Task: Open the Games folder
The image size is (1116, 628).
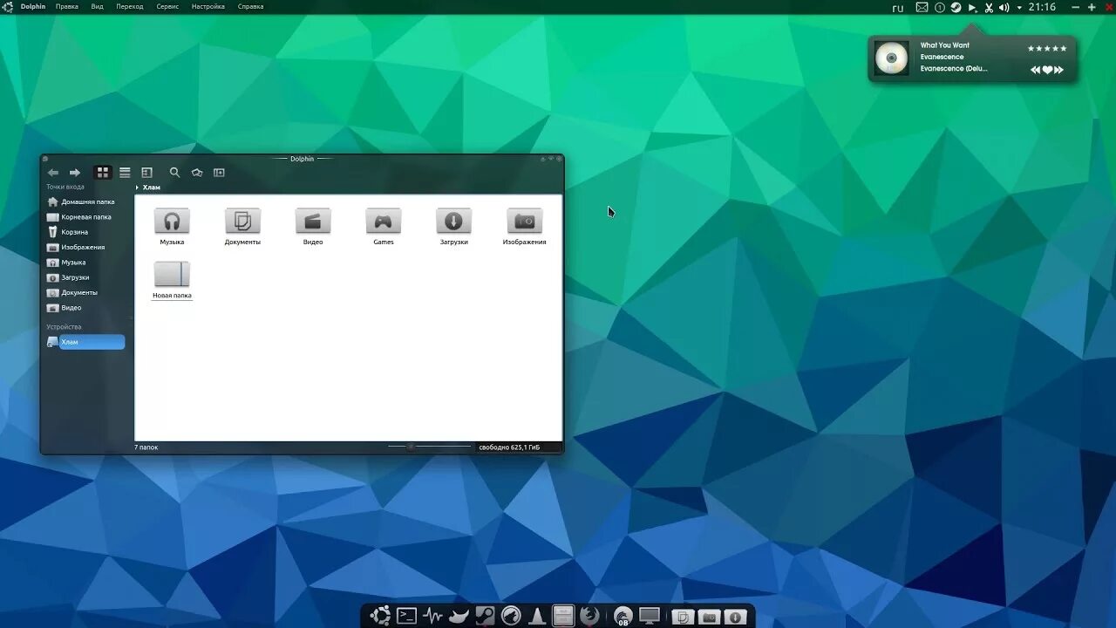Action: tap(384, 227)
